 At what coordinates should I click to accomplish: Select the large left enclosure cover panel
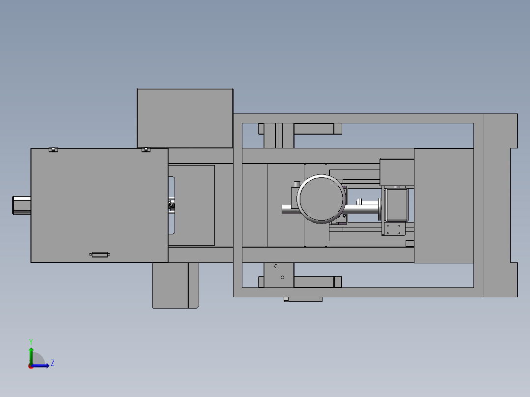pos(99,205)
